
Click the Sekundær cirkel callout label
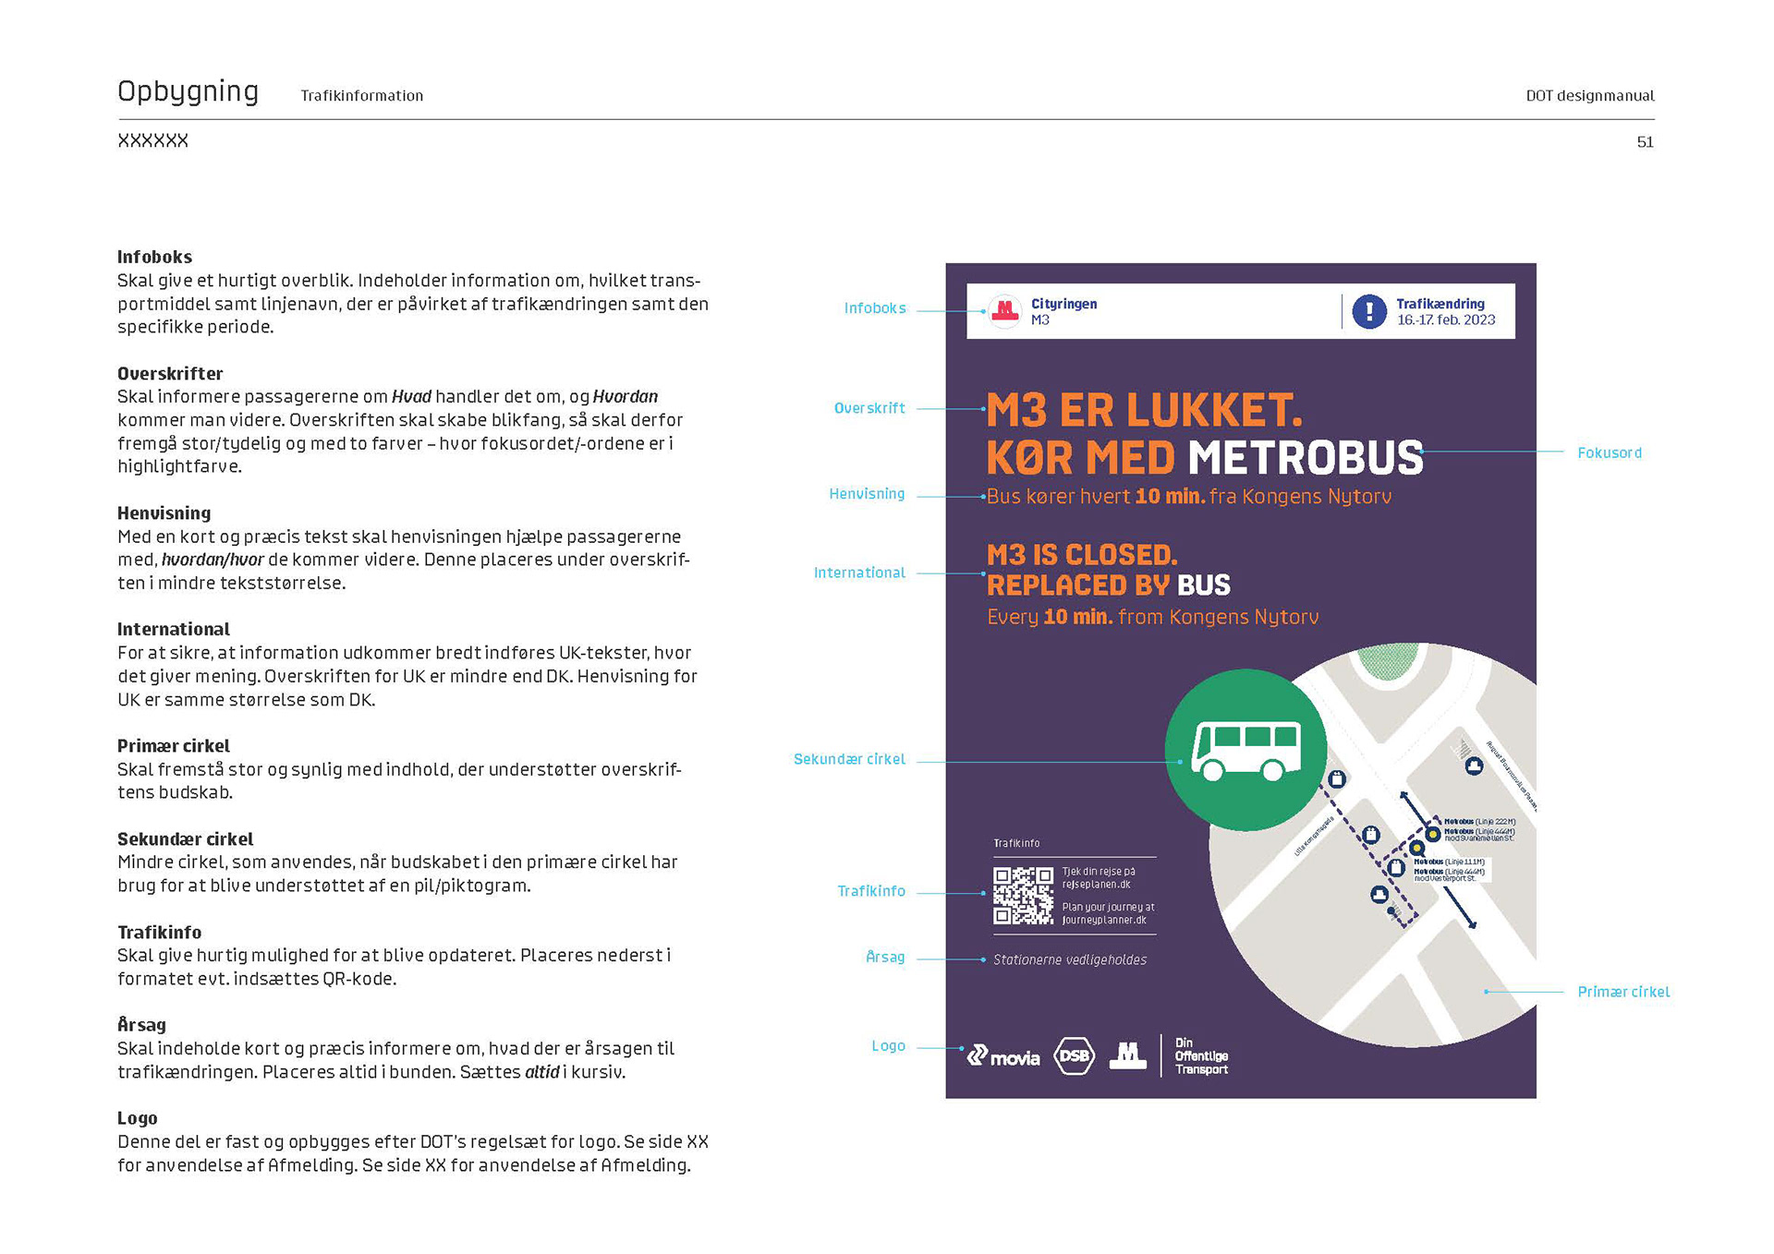click(849, 759)
